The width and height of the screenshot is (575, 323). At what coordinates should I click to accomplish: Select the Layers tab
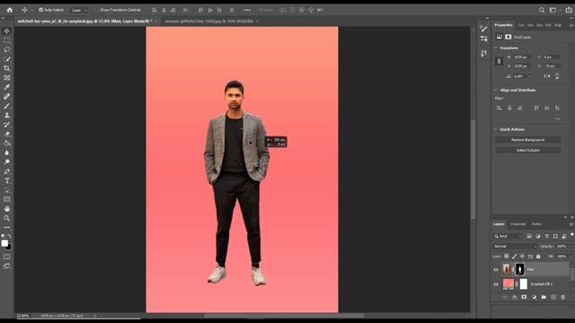(499, 224)
